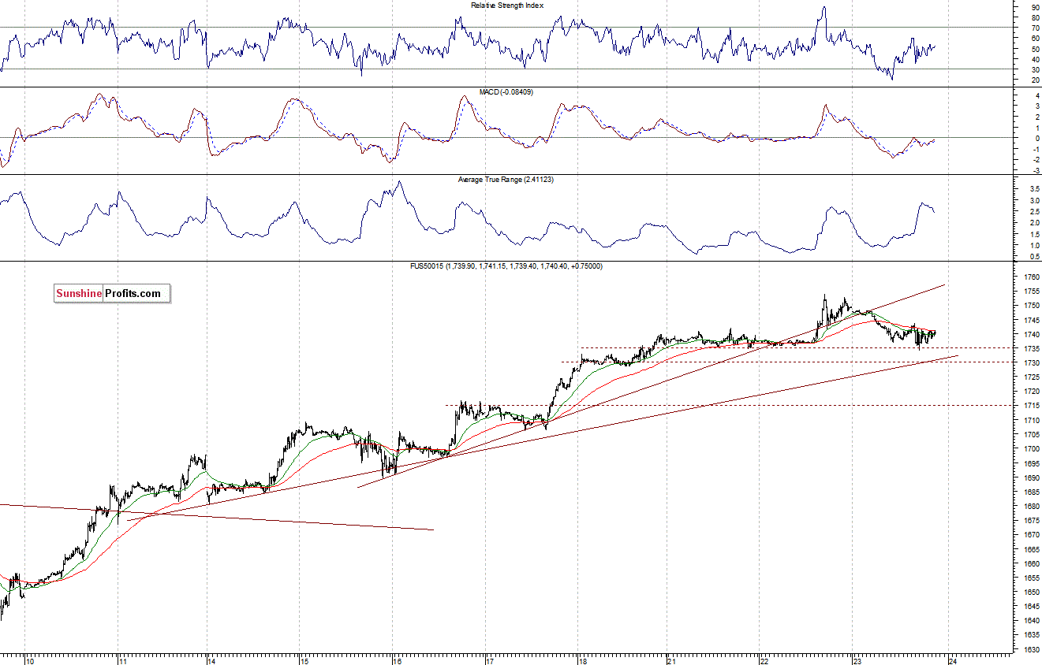Click the -3 value on MACD axis
The image size is (1042, 665).
(x=1035, y=170)
